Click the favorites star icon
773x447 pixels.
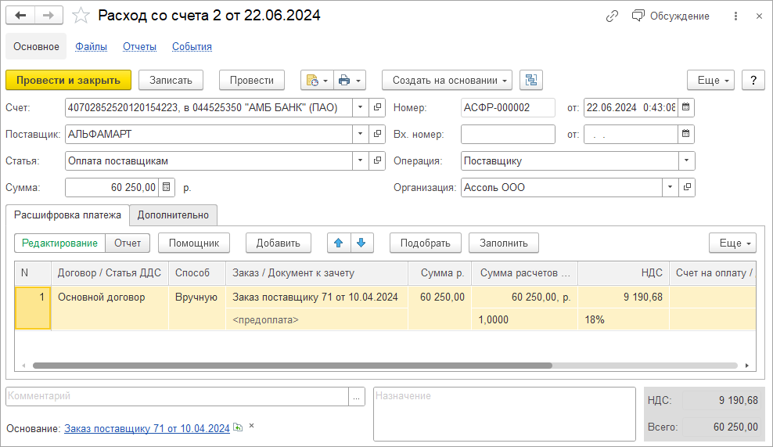tap(80, 16)
